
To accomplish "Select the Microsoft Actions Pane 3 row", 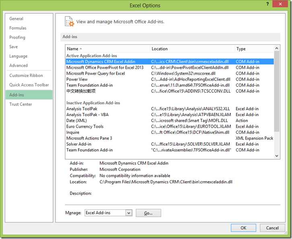I will 170,138.
